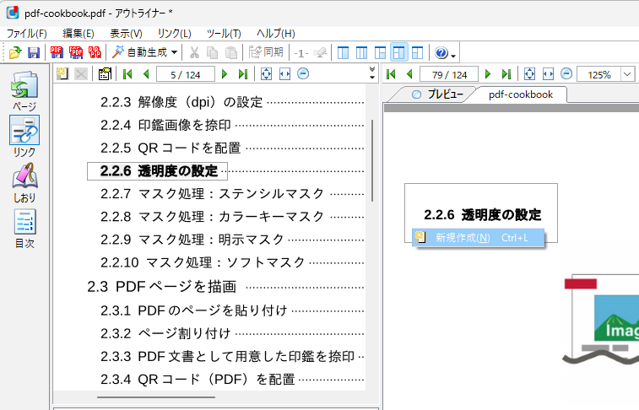Click the left pane page number field
Screen dimensions: 639x410
[185, 74]
